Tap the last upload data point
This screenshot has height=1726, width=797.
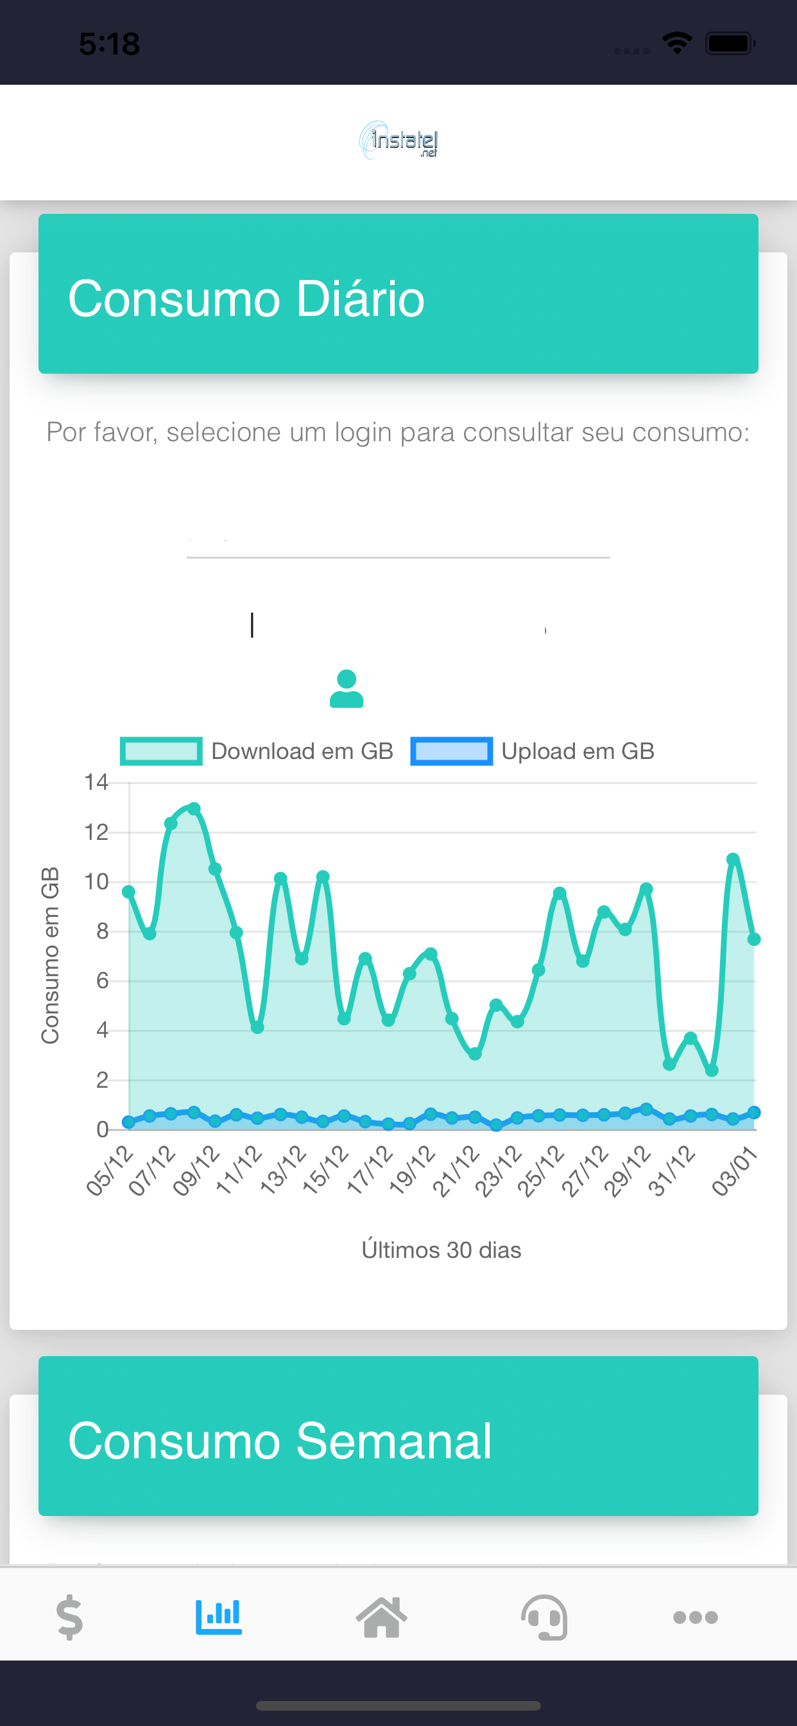coord(754,1112)
